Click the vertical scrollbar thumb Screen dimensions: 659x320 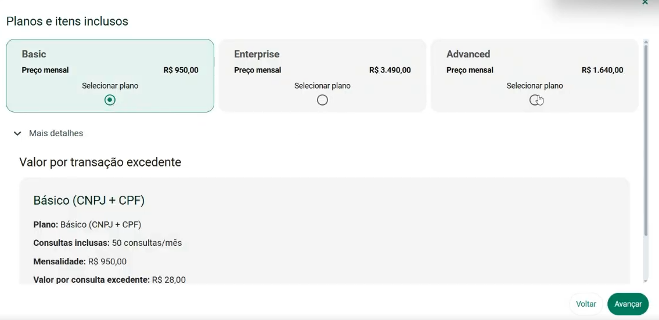[646, 140]
